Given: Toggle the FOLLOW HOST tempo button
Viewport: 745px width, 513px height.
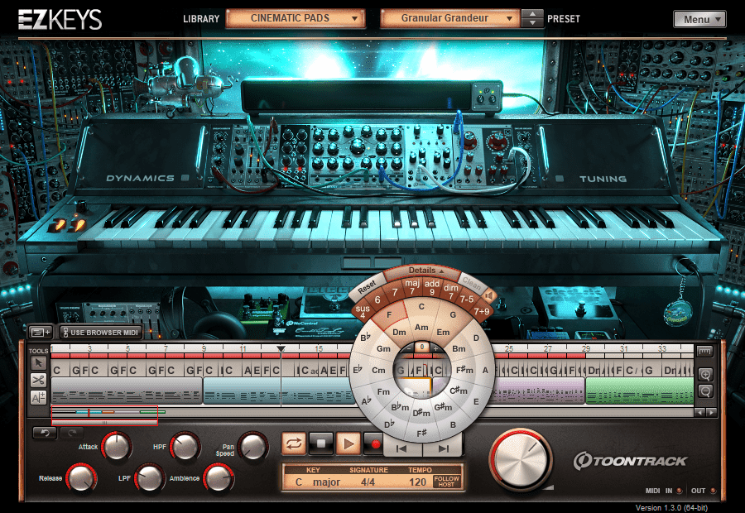Looking at the screenshot, I should (x=447, y=482).
